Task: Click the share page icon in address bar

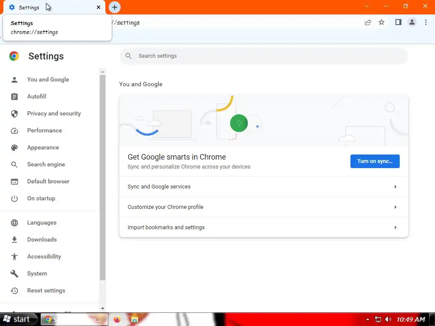Action: pos(368,22)
